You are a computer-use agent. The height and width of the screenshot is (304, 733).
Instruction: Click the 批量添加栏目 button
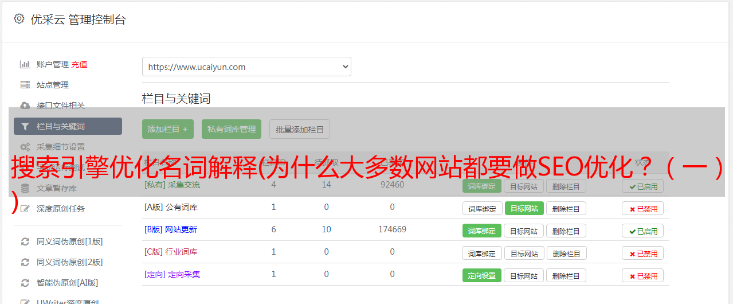pos(300,129)
